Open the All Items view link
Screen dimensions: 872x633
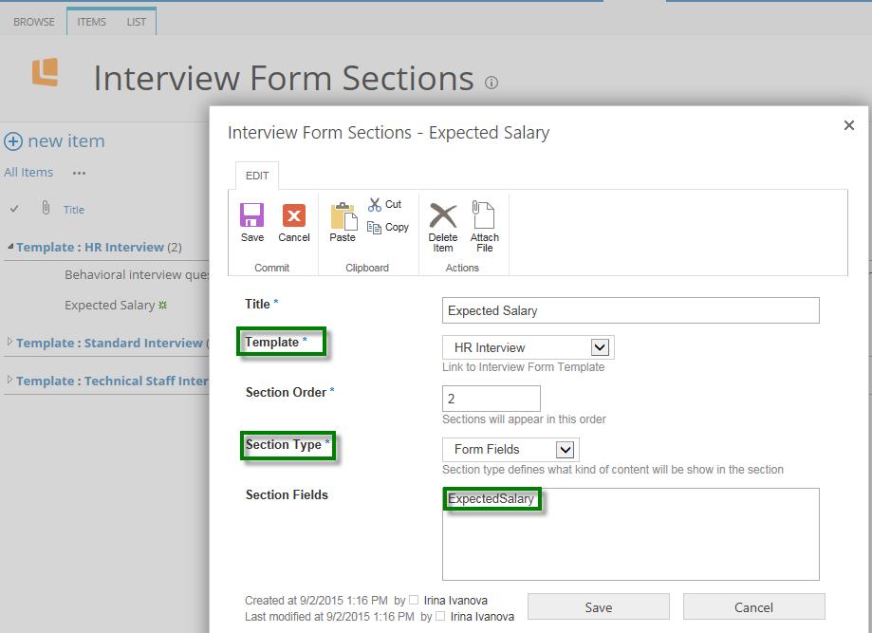[x=28, y=172]
